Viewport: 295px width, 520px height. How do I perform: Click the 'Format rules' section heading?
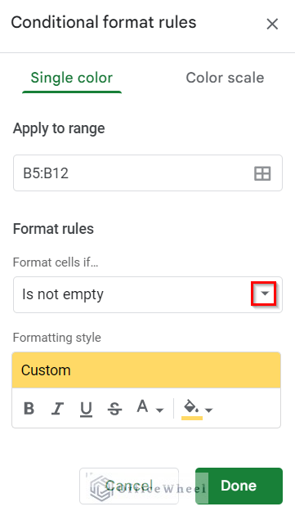tap(53, 229)
